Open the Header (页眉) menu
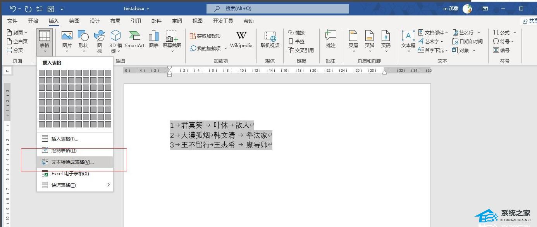The height and width of the screenshot is (227, 537). (353, 42)
